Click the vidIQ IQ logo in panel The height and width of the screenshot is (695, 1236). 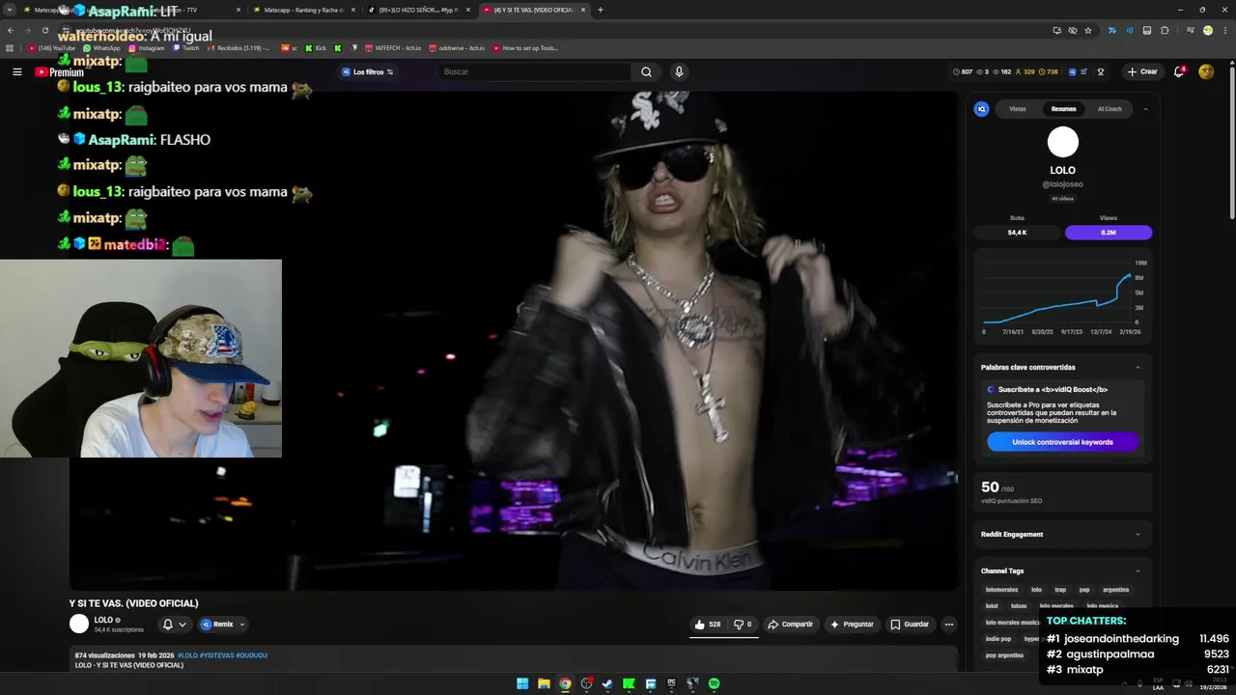pos(982,109)
